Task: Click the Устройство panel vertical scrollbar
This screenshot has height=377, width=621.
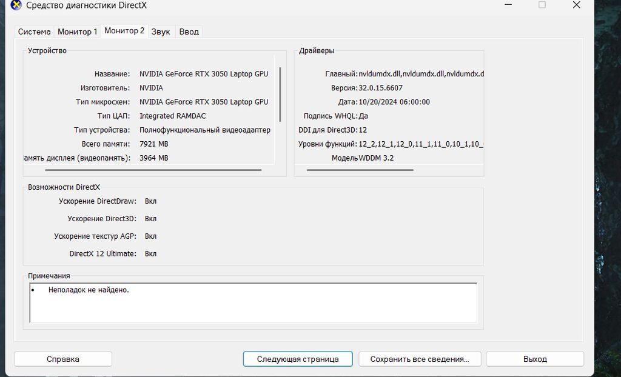Action: (280, 95)
